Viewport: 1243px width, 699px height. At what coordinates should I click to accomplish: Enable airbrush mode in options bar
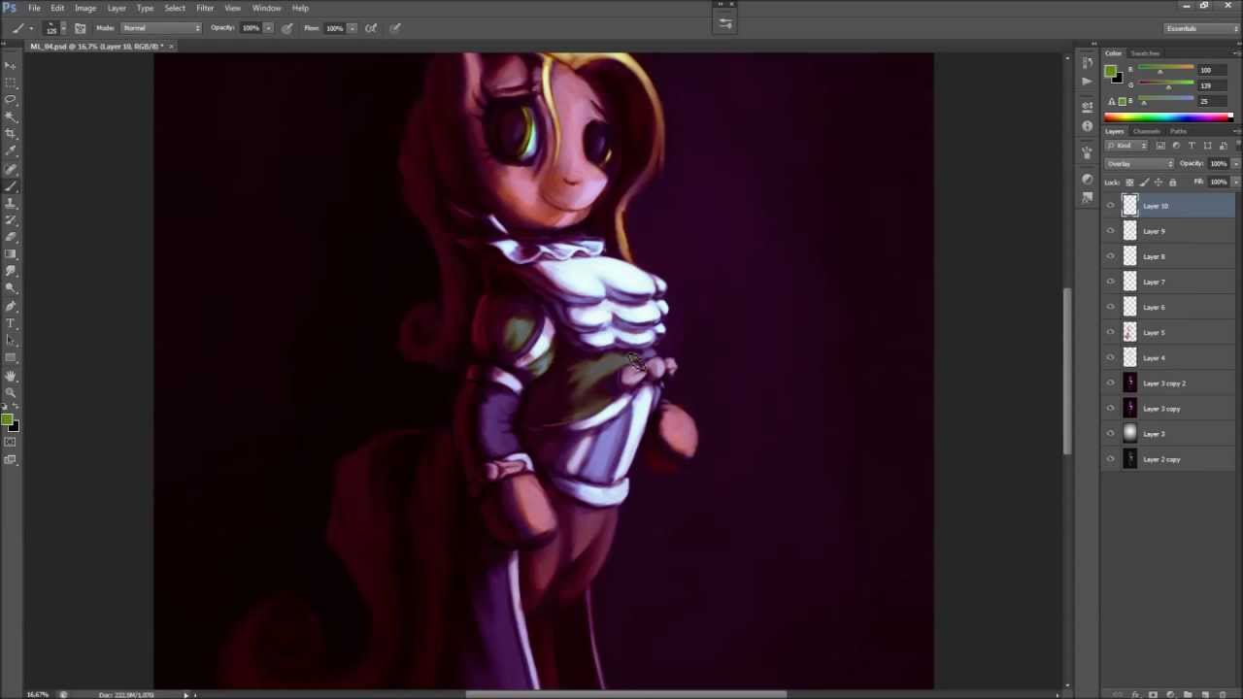371,28
